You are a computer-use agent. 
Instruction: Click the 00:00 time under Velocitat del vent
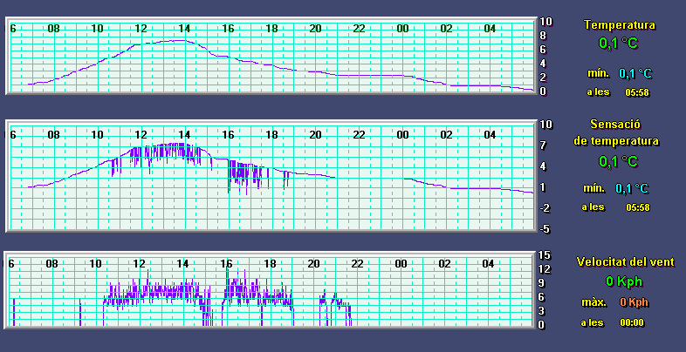point(632,323)
